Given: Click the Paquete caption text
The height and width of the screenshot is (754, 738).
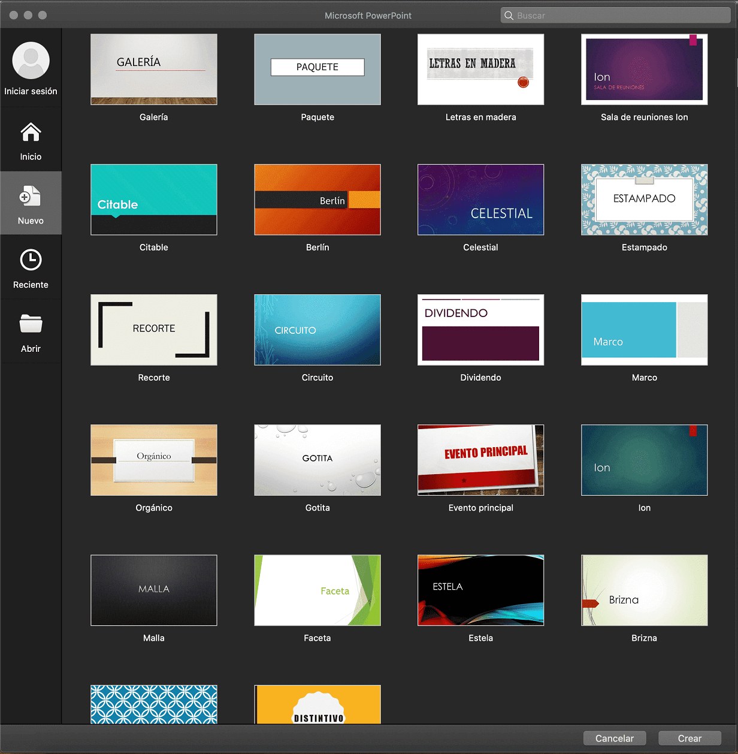Looking at the screenshot, I should (317, 117).
